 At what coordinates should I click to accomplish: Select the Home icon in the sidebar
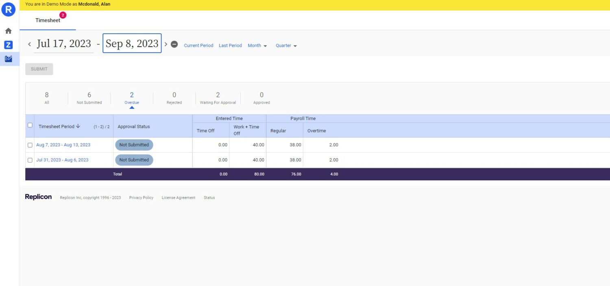(8, 30)
